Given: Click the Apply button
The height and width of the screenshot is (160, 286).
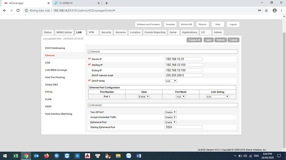Looking at the screenshot, I should click(x=208, y=40).
